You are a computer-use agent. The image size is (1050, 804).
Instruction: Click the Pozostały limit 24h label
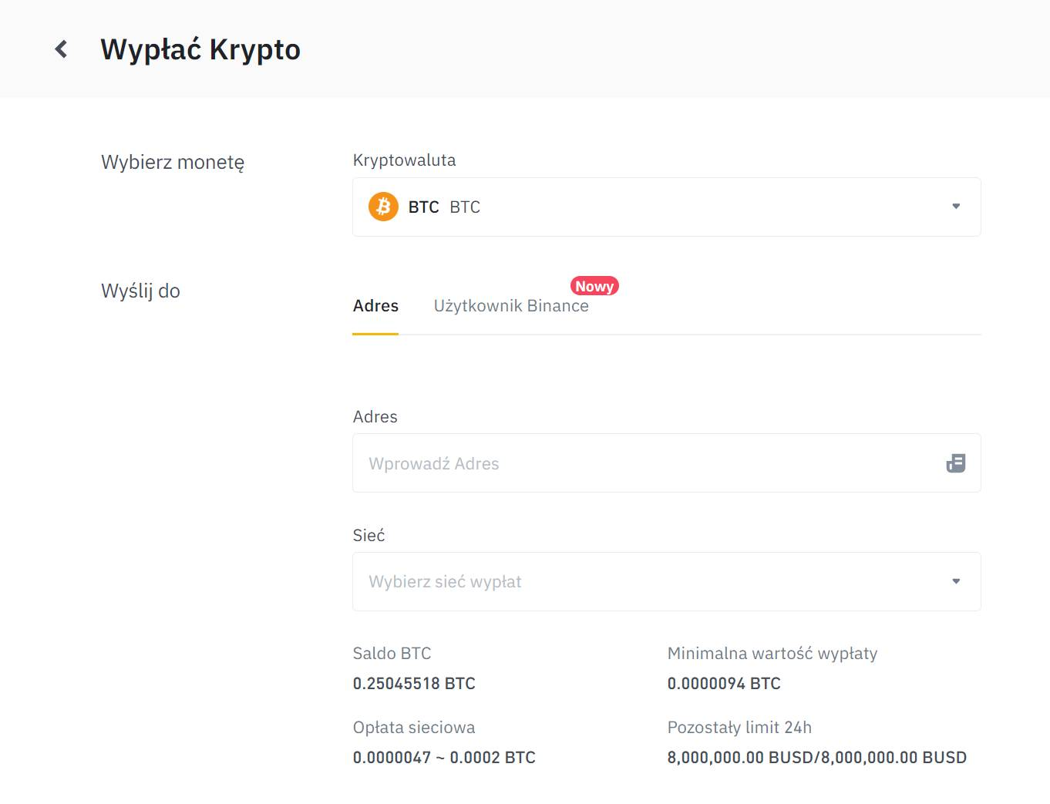(x=739, y=728)
